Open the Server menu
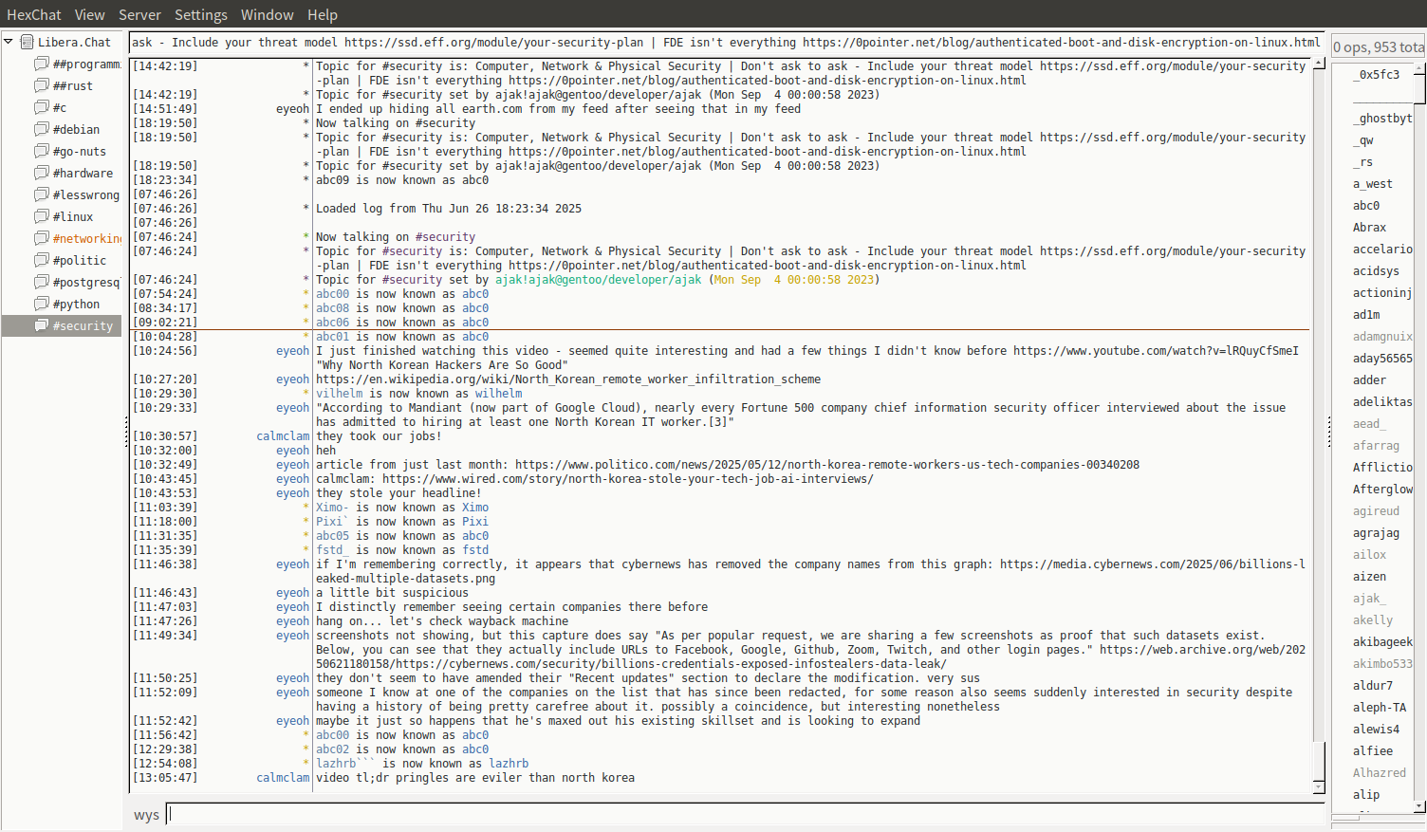1427x832 pixels. pyautogui.click(x=139, y=14)
